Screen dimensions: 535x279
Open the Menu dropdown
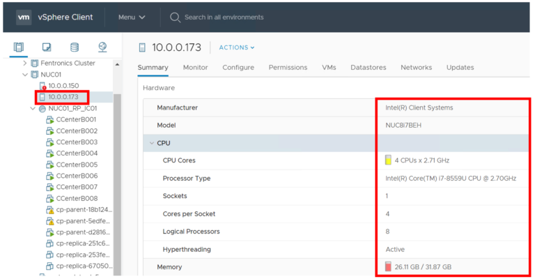132,17
